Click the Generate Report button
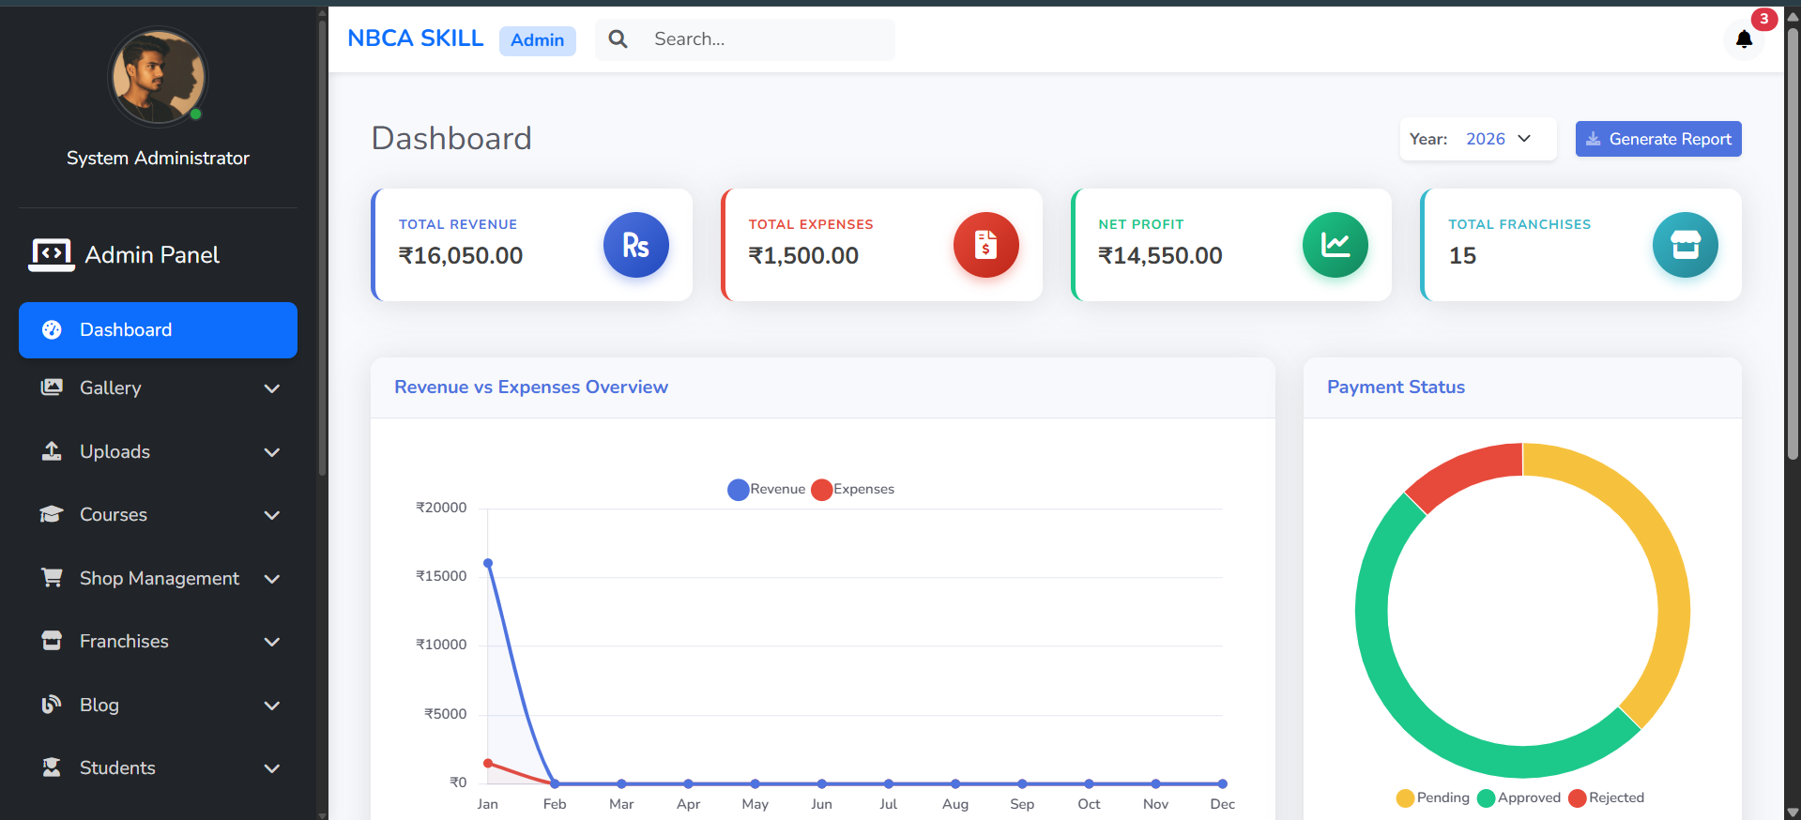 pos(1657,139)
